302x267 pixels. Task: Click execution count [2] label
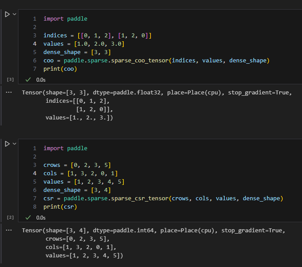click(x=10, y=217)
